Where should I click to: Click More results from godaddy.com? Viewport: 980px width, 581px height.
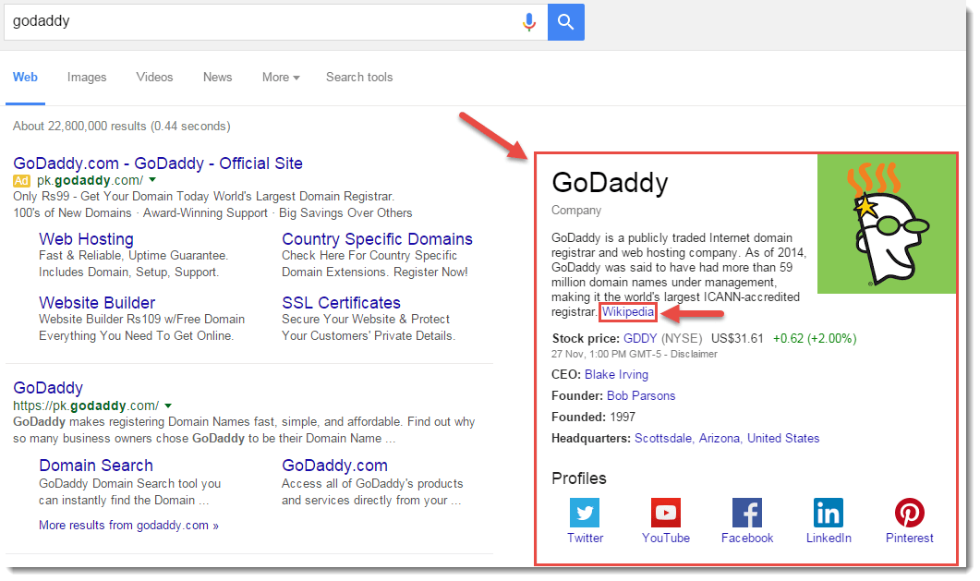coord(128,525)
